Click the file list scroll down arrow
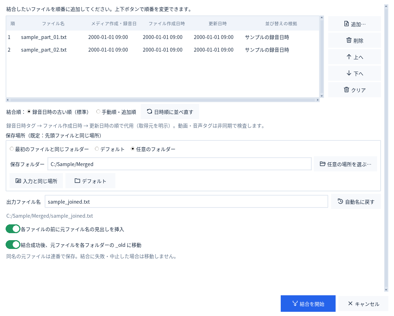 click(x=322, y=96)
